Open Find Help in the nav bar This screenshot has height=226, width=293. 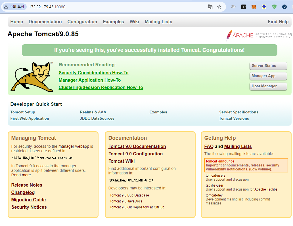click(278, 22)
